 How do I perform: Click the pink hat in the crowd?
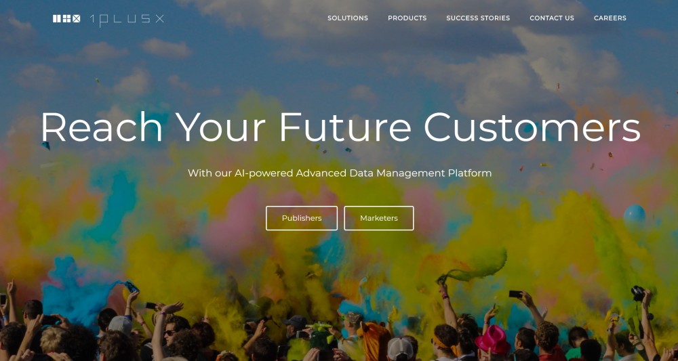[493, 339]
